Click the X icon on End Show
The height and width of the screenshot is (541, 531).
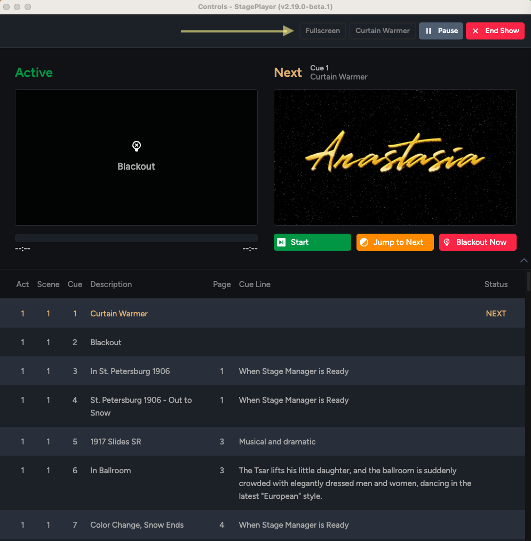click(x=475, y=31)
